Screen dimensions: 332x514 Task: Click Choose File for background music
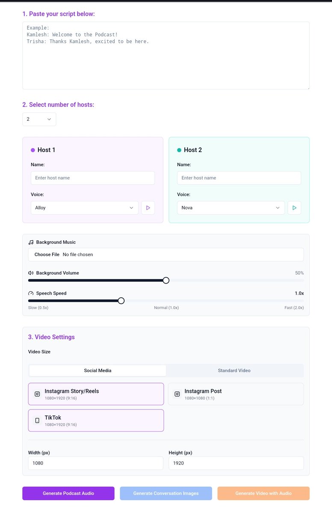(47, 254)
